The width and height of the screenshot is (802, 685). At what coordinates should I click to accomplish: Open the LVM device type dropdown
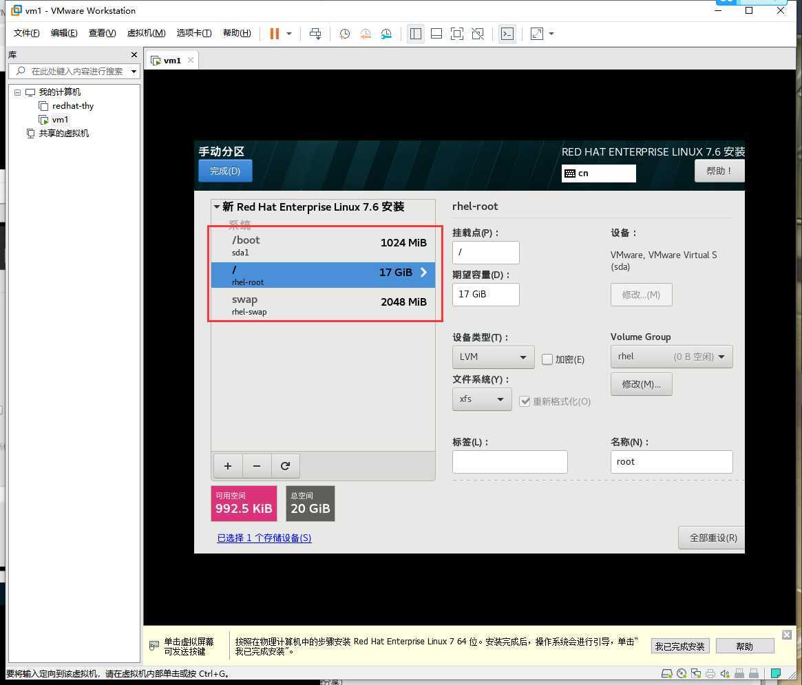493,357
